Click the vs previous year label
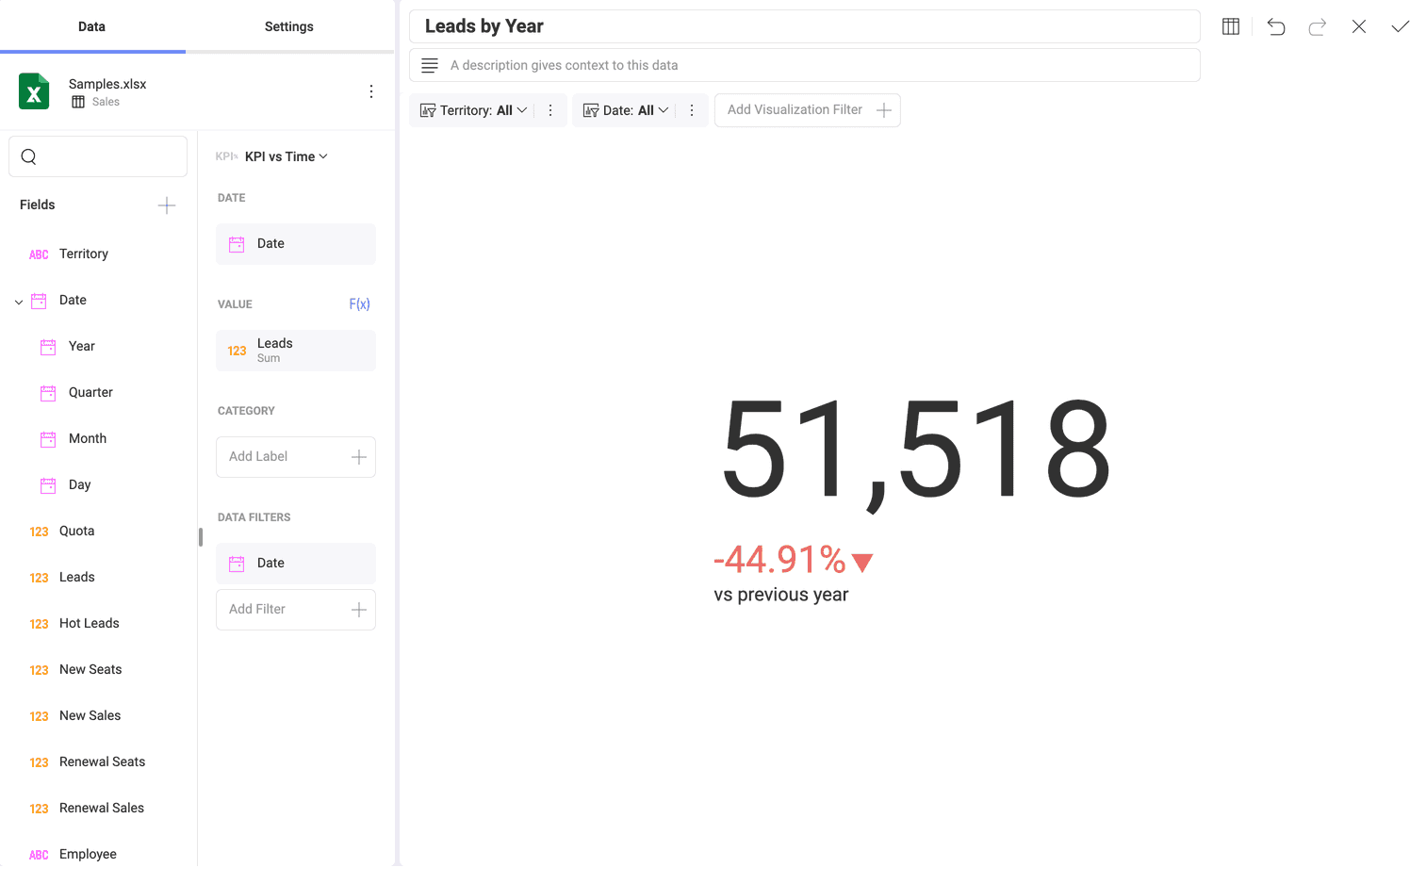The height and width of the screenshot is (884, 1426). coord(781,595)
